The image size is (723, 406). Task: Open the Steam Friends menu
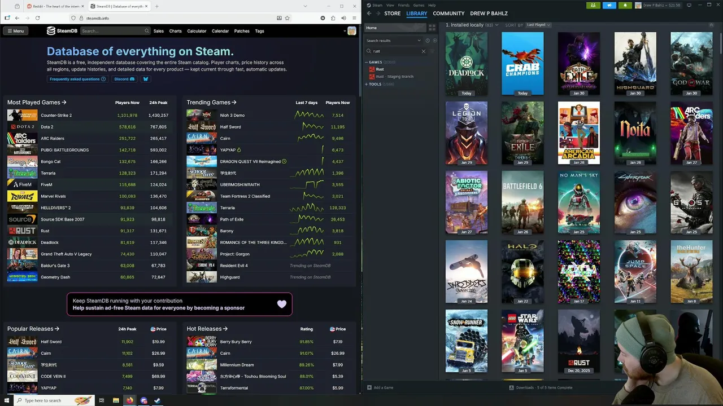(x=403, y=5)
